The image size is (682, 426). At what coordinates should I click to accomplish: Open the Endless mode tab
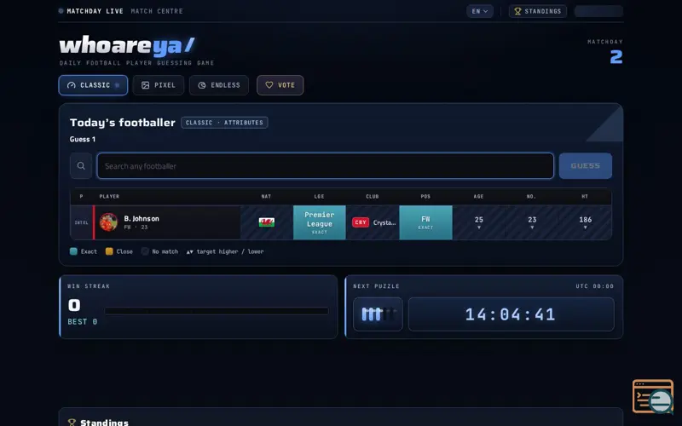pyautogui.click(x=219, y=85)
